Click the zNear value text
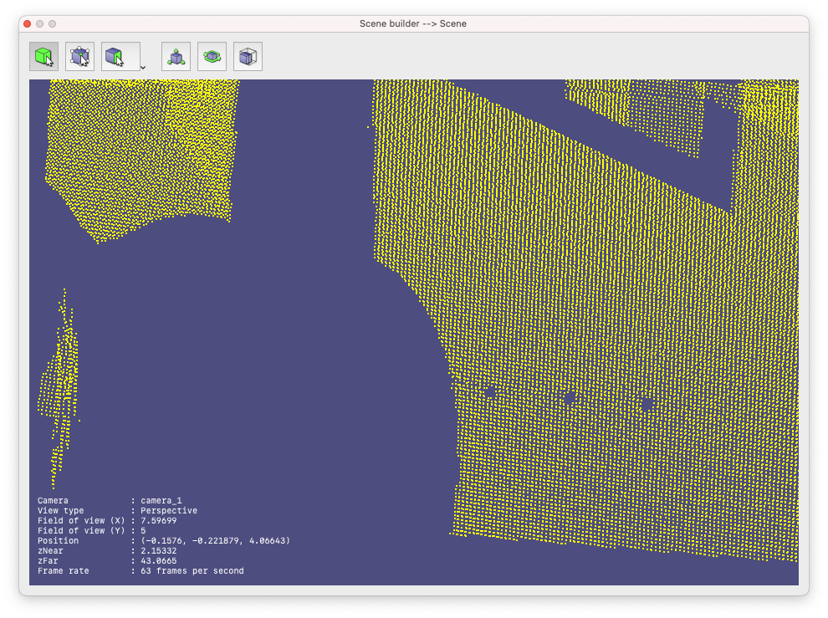This screenshot has height=618, width=828. coord(159,550)
